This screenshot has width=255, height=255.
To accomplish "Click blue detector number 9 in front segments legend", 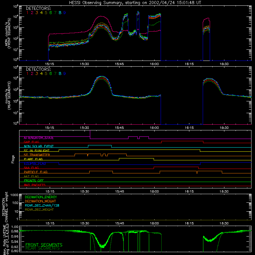I will pos(65,13).
